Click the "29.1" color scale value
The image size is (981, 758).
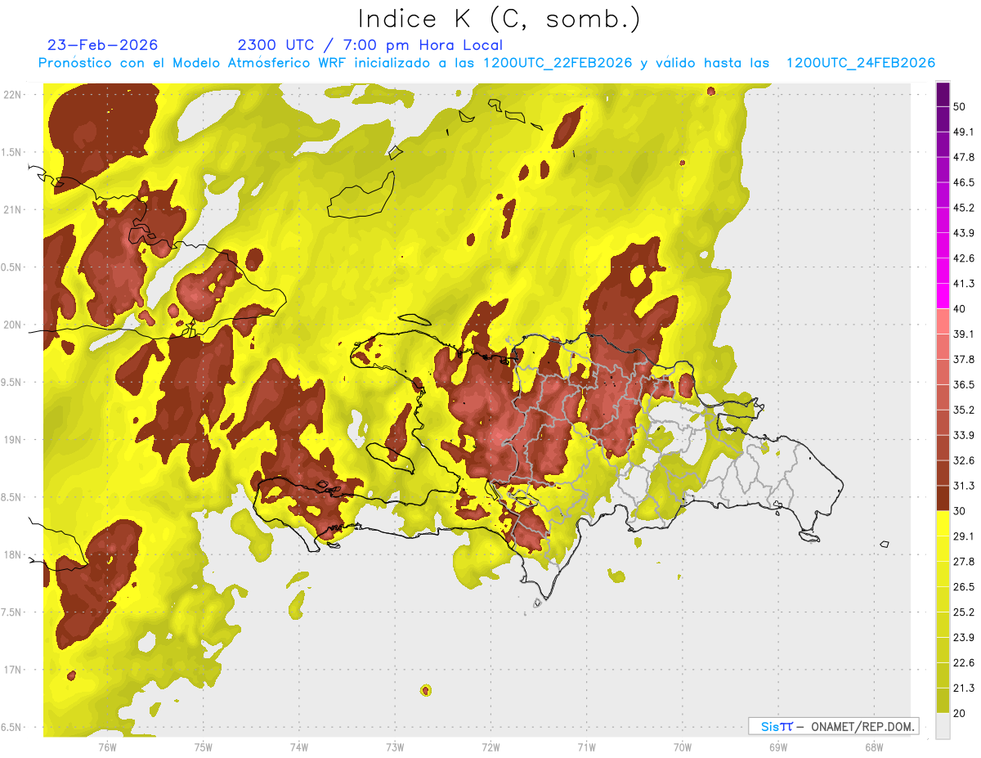pyautogui.click(x=964, y=536)
